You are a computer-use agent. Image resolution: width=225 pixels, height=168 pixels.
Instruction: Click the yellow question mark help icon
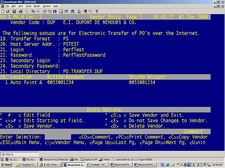click(x=97, y=11)
